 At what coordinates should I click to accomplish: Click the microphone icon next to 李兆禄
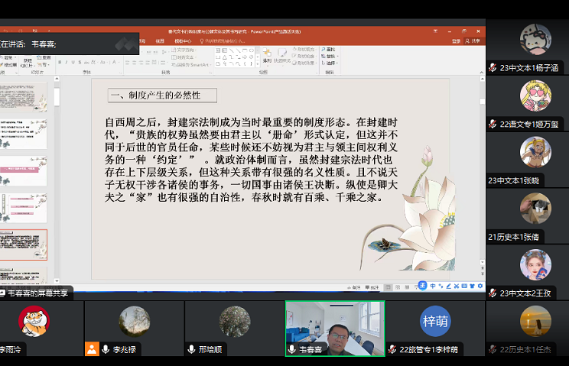pos(106,349)
